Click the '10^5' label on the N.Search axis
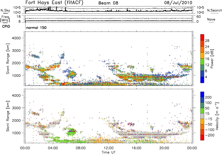Screen dimensions: 222x154 [x=200, y=8]
